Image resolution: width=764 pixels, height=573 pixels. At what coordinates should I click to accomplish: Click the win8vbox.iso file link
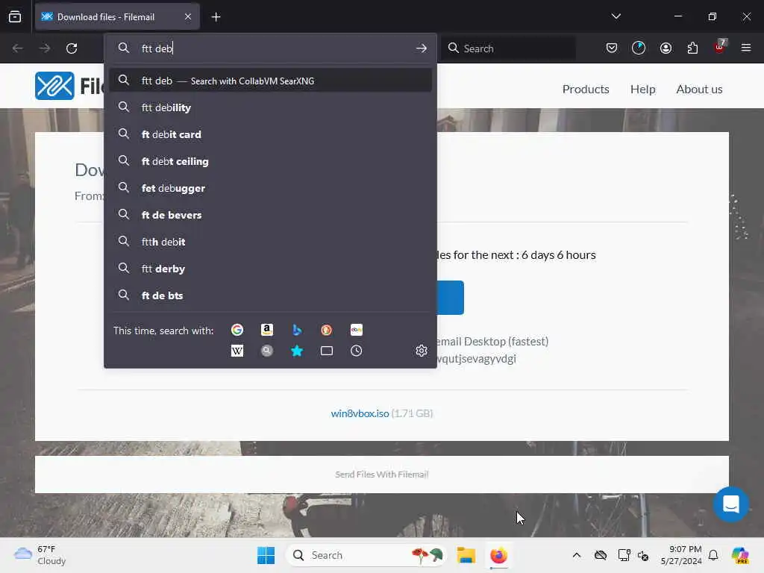pos(360,413)
